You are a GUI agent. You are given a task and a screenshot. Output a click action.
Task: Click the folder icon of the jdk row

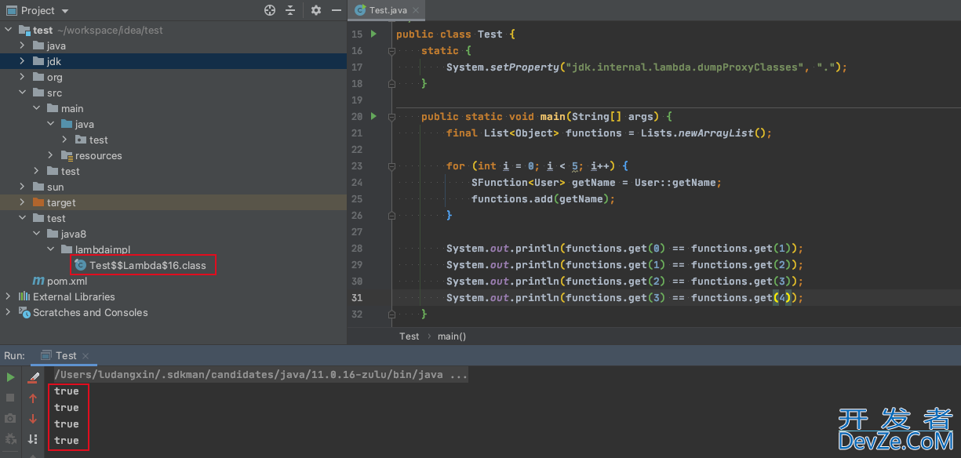(x=38, y=61)
